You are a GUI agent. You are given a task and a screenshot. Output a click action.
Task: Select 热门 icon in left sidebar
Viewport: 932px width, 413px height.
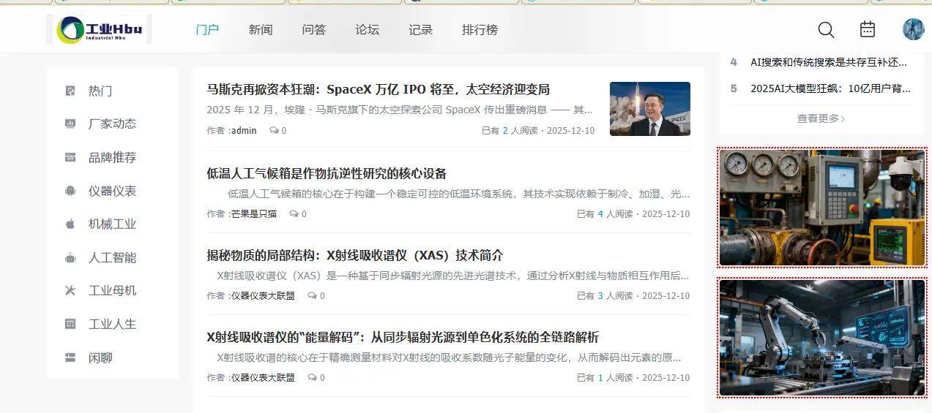pos(70,91)
